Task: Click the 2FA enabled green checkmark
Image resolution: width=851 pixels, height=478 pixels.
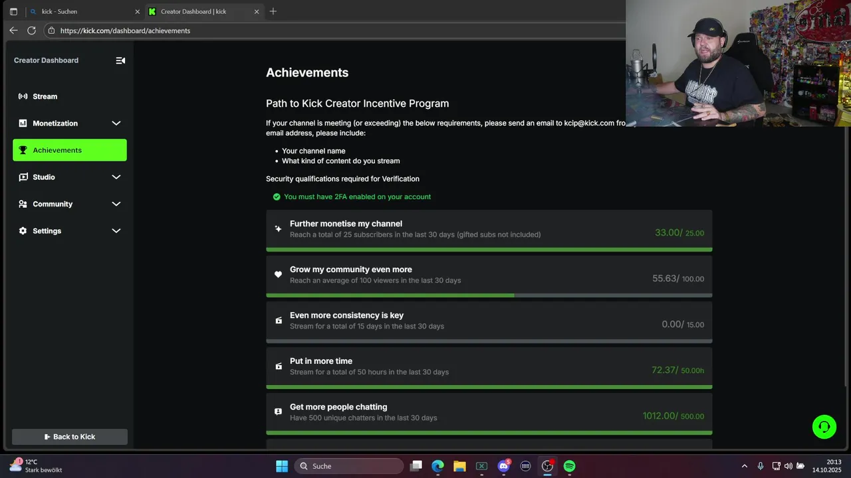Action: click(277, 197)
